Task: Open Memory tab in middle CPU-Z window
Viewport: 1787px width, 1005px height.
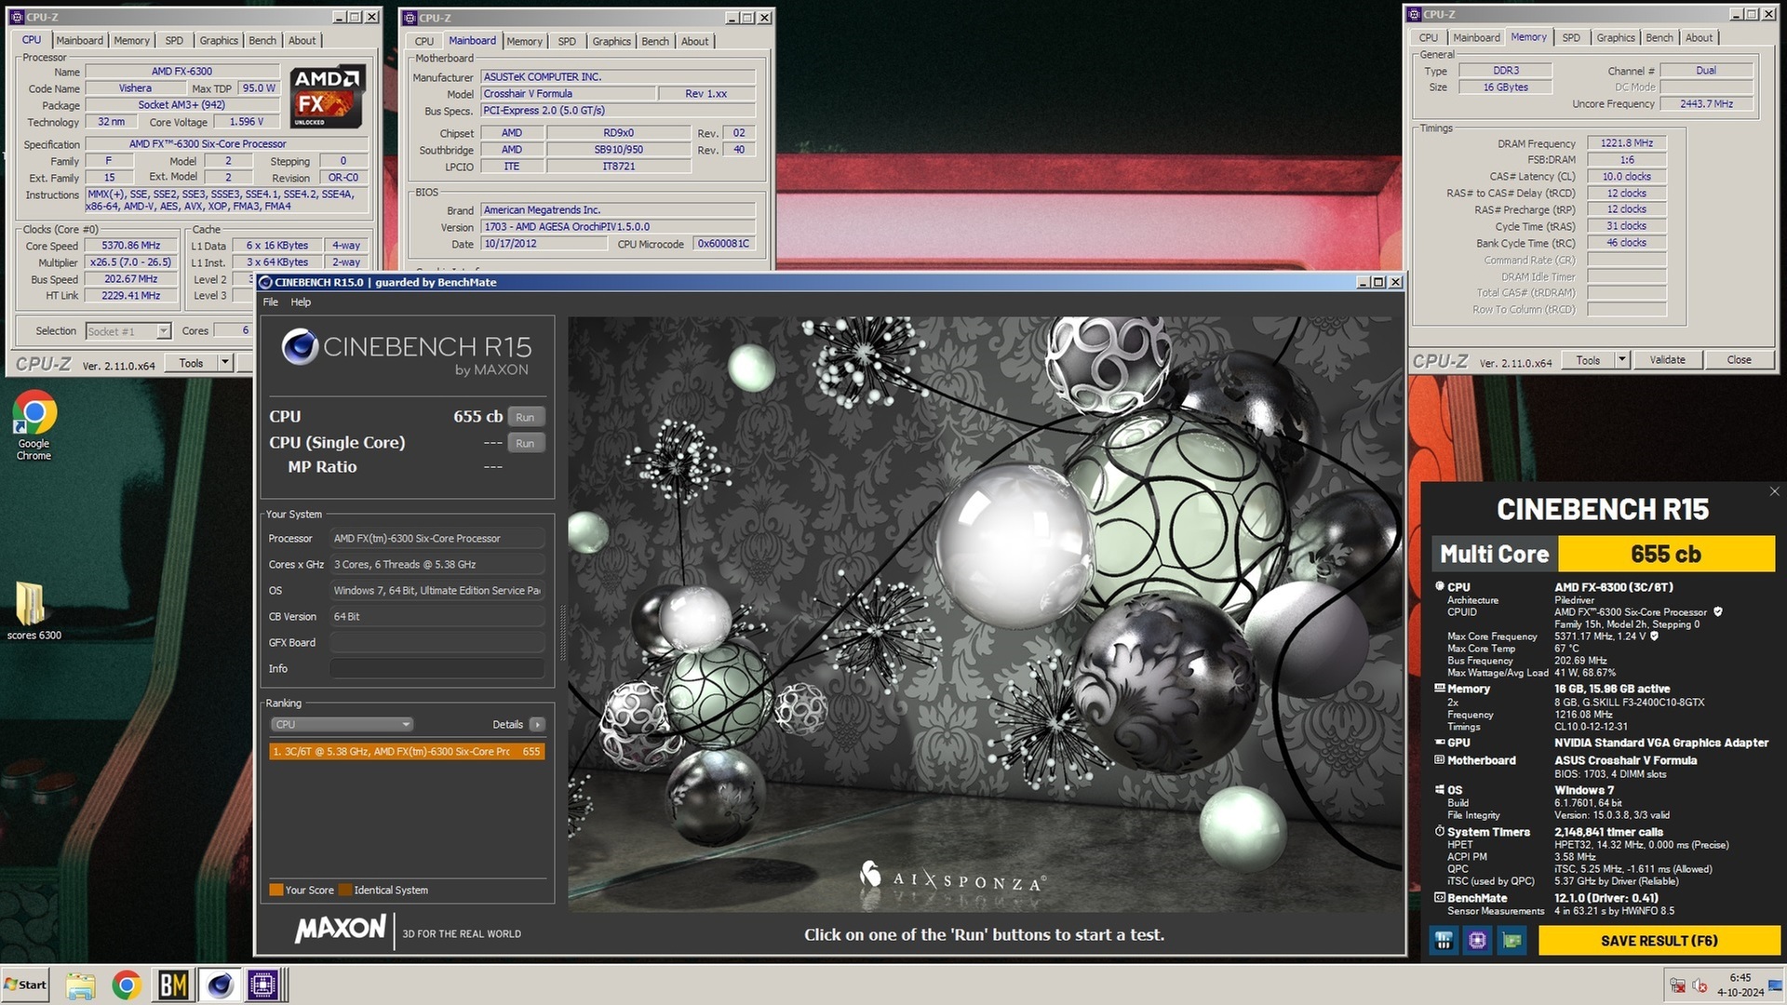Action: pyautogui.click(x=524, y=41)
